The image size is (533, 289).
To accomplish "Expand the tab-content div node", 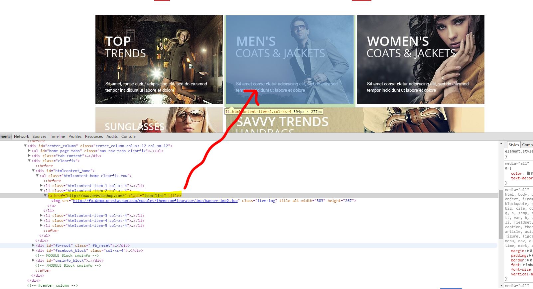I will pos(30,156).
